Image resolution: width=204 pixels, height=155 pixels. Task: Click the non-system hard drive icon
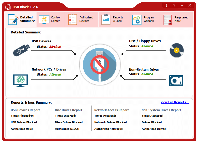[x=176, y=81]
